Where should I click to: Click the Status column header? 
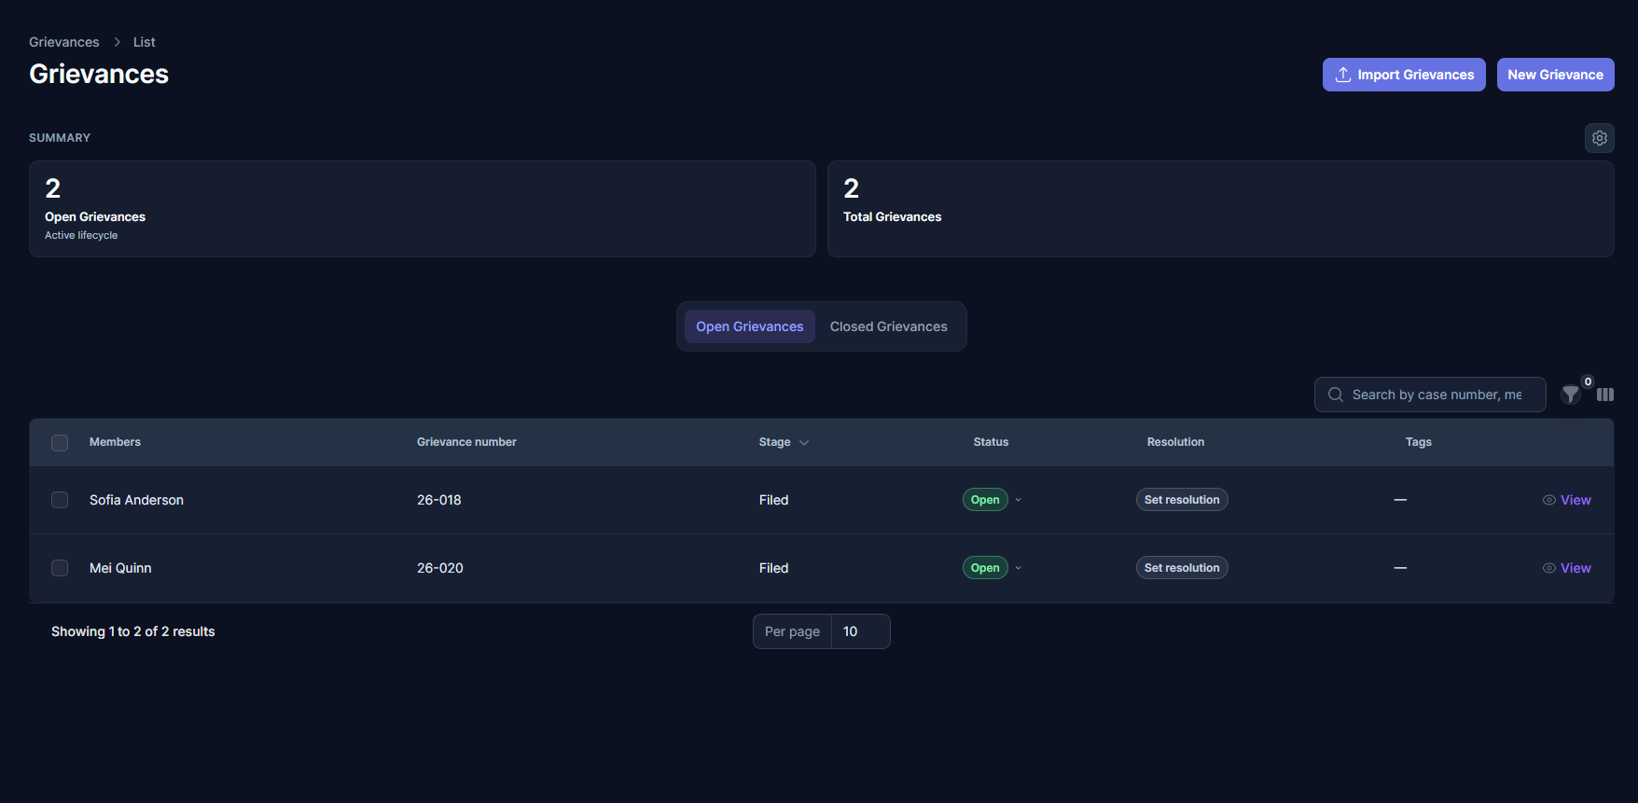[991, 442]
